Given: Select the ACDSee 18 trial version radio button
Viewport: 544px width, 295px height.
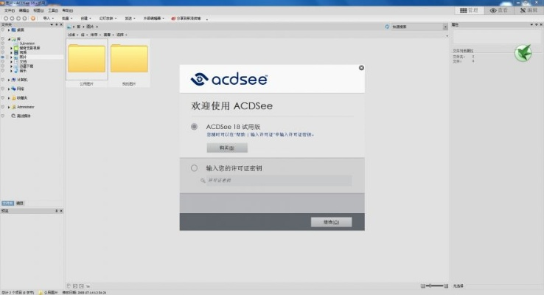Looking at the screenshot, I should pyautogui.click(x=194, y=127).
